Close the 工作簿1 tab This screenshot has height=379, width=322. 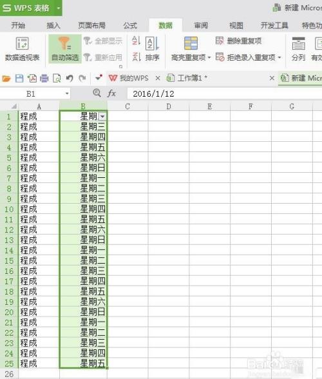pyautogui.click(x=272, y=79)
